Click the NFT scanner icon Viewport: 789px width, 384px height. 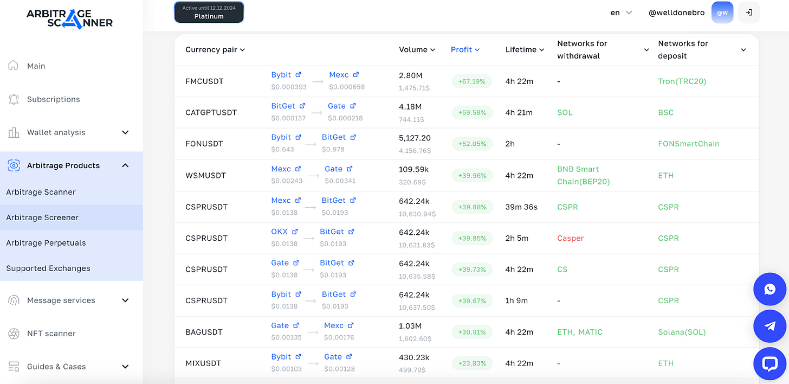point(14,334)
